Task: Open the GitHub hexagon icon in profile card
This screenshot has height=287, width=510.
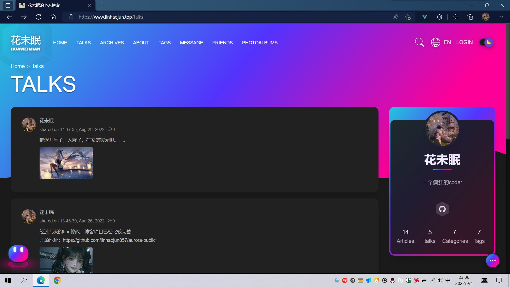Action: [x=442, y=209]
